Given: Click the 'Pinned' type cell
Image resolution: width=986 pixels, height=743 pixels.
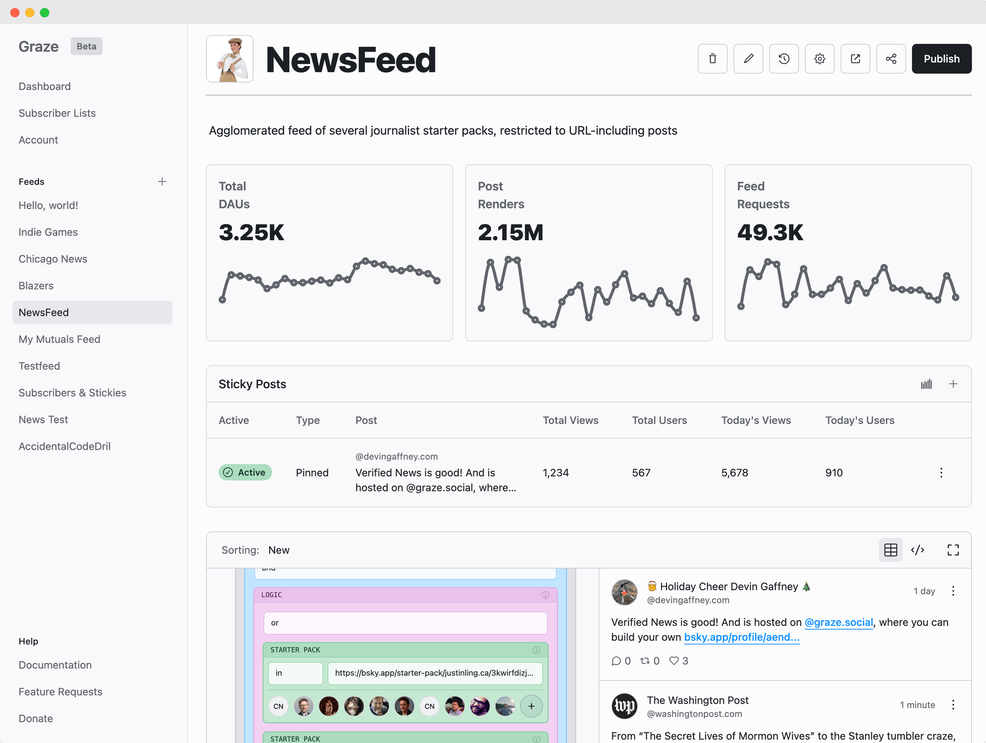Looking at the screenshot, I should pyautogui.click(x=312, y=472).
